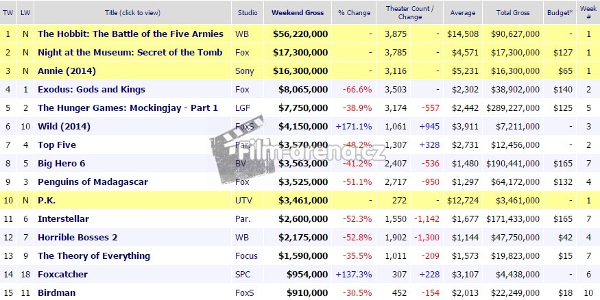Sort by % Change column header
Screen dimensions: 600x300
pyautogui.click(x=354, y=12)
